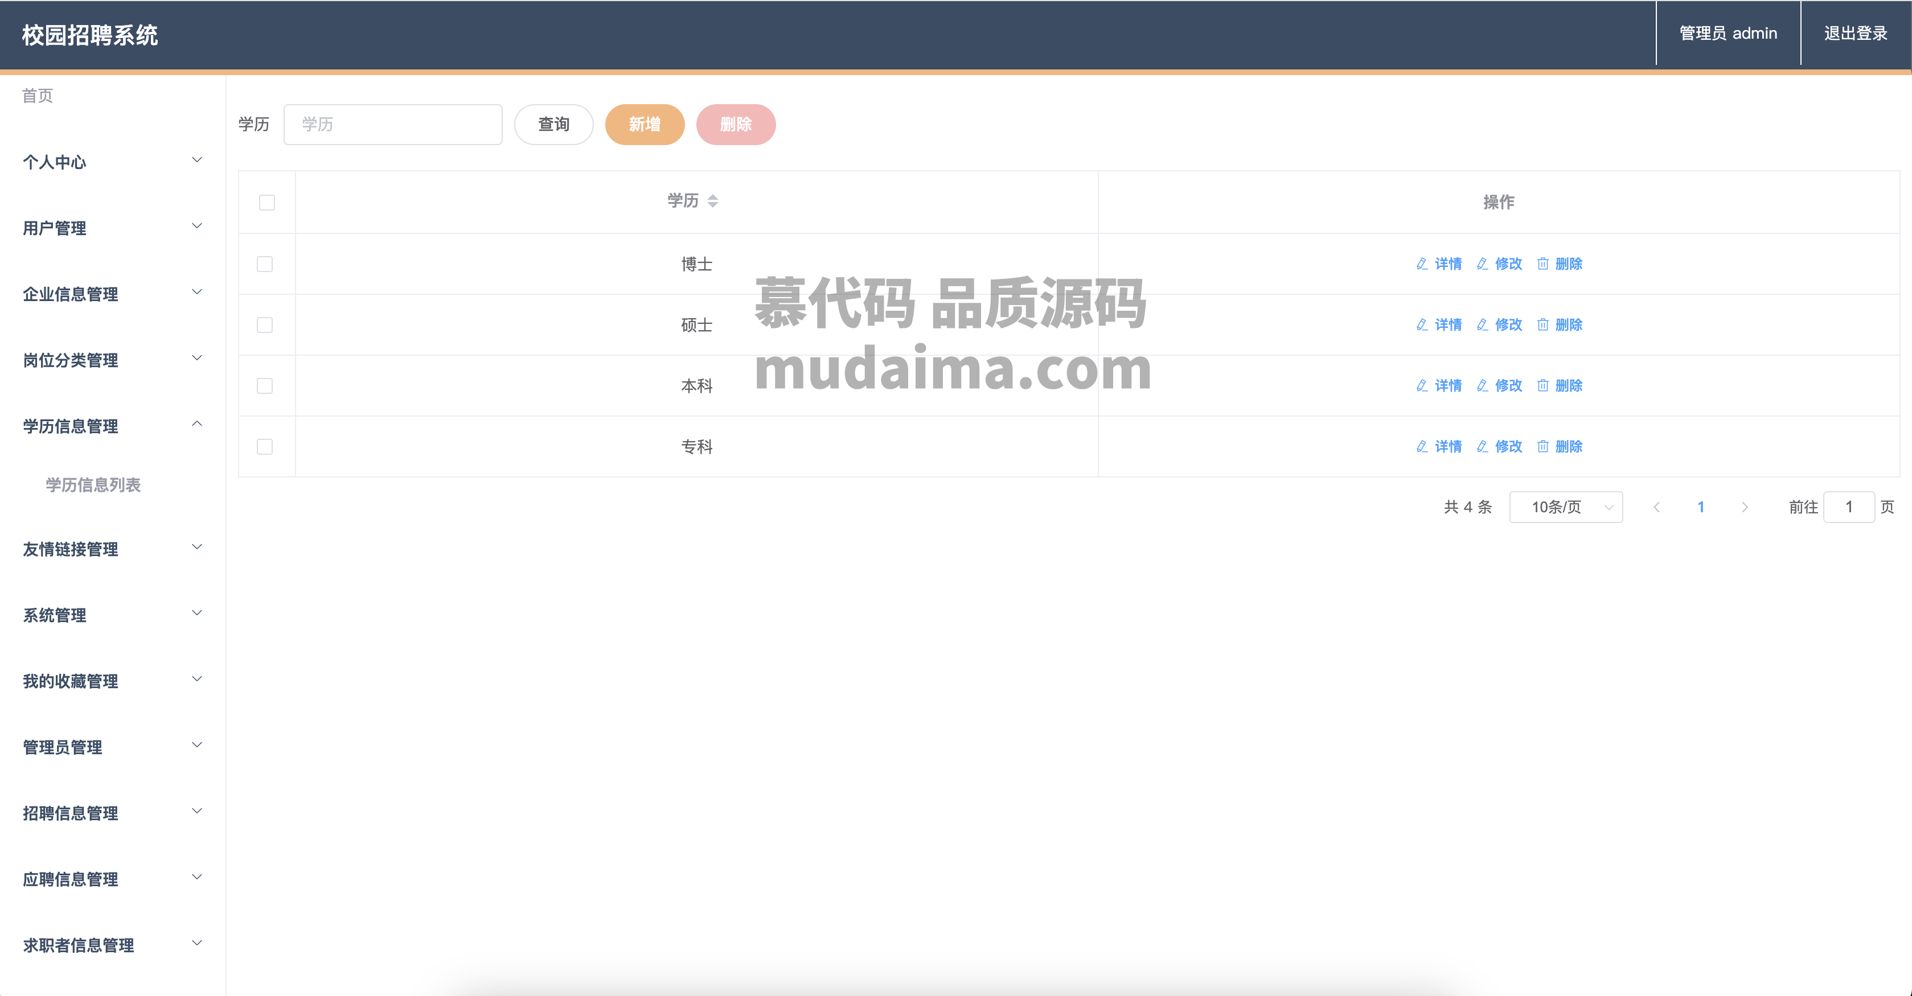This screenshot has width=1912, height=996.
Task: Click the 操作 column header
Action: click(x=1499, y=203)
